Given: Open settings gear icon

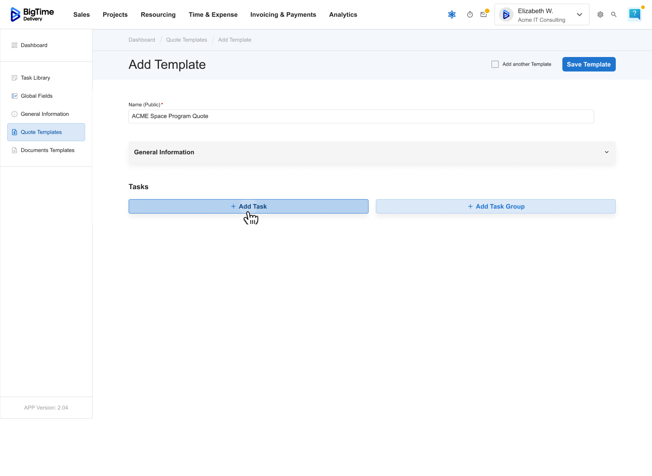Looking at the screenshot, I should [x=600, y=14].
